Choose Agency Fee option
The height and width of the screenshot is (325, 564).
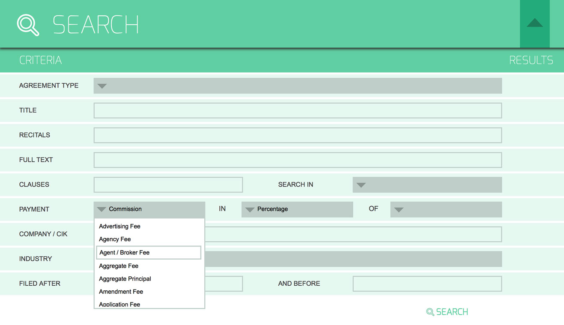click(115, 239)
